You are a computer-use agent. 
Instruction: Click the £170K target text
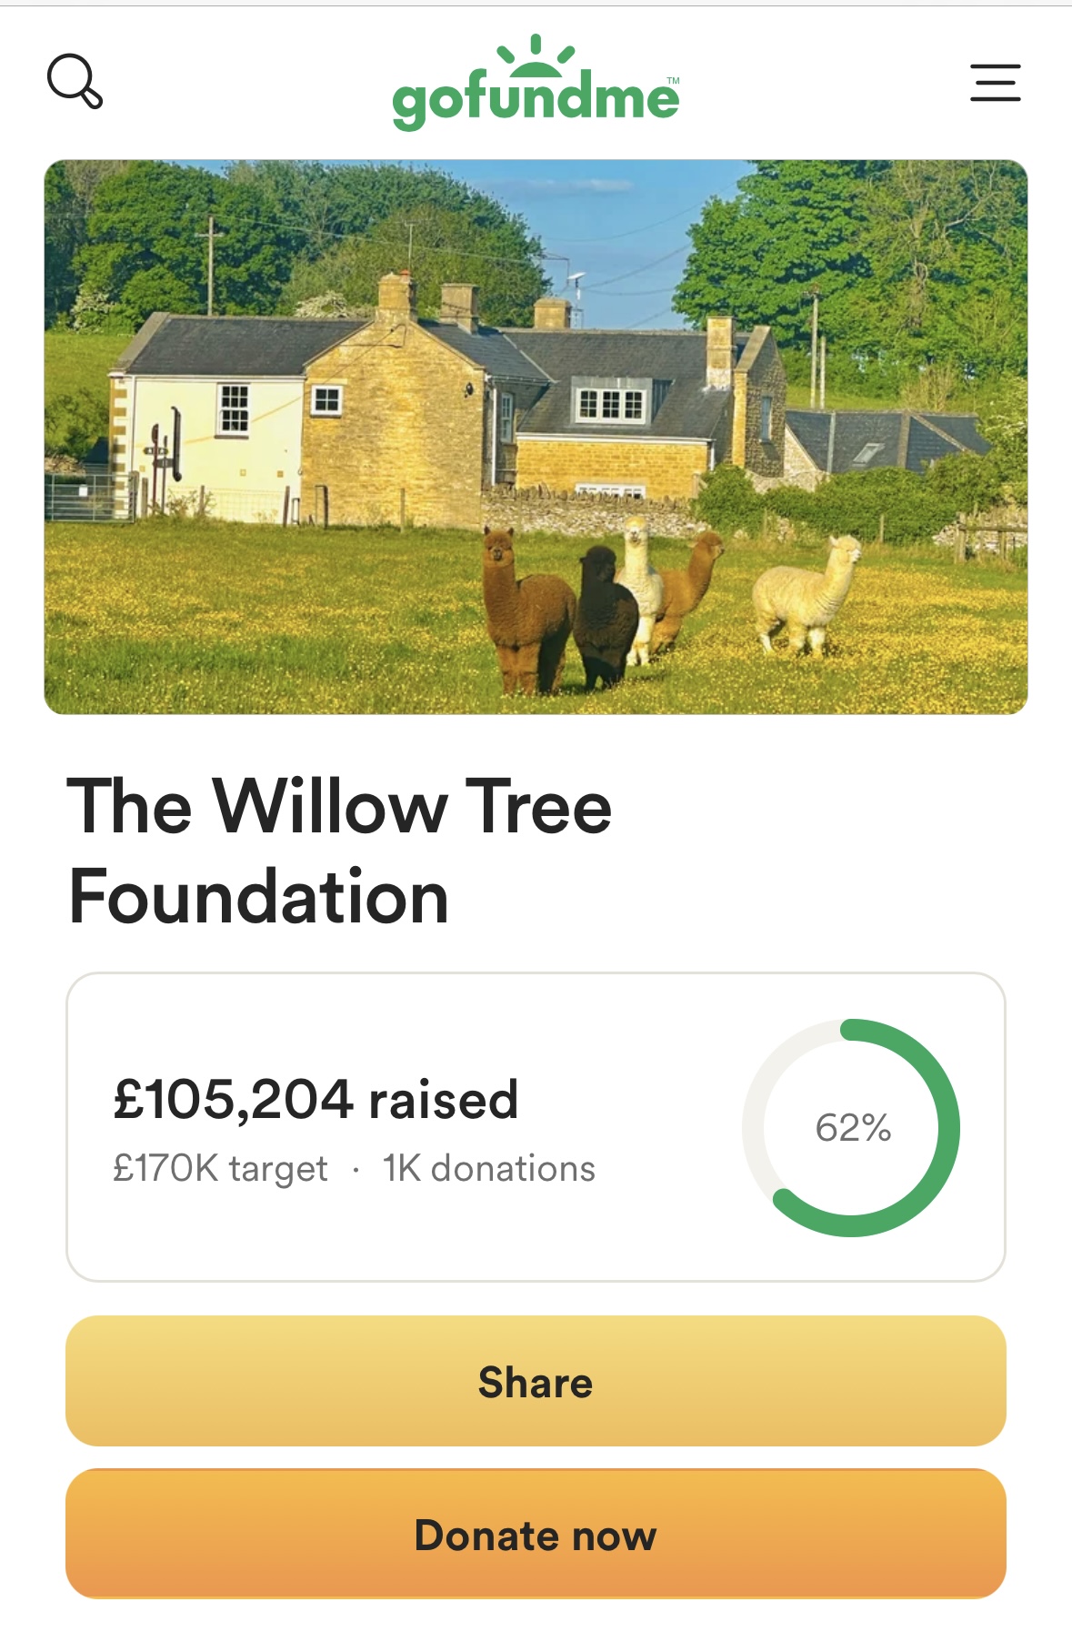pos(220,1169)
